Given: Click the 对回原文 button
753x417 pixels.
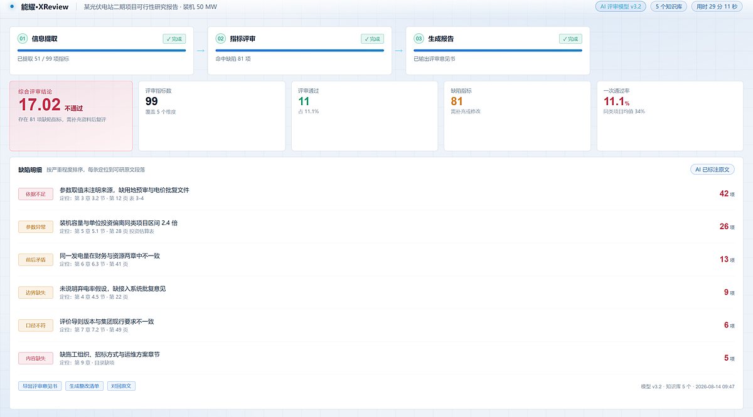Looking at the screenshot, I should pos(121,386).
